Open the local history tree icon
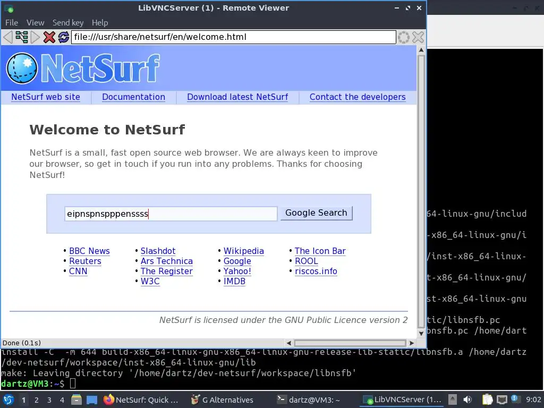This screenshot has height=408, width=544. (21, 37)
